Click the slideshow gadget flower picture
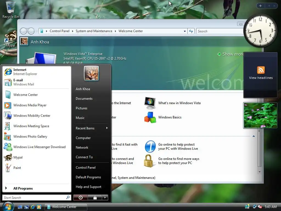The width and height of the screenshot is (281, 211). 260,115
